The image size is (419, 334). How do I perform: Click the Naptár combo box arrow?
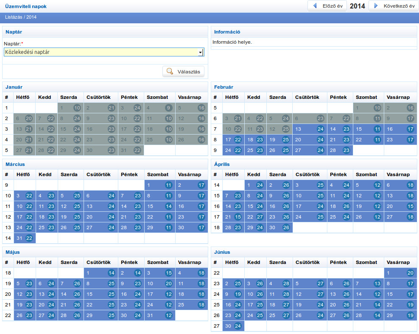(x=201, y=53)
